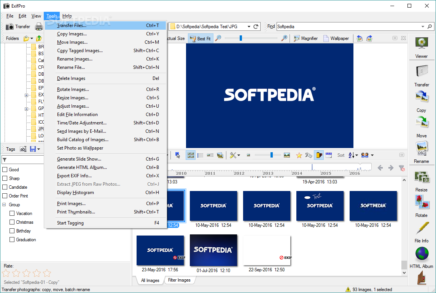Viewport: 436px width, 293px height.
Task: Choose Start Tagging from Tools menu
Action: 106,223
